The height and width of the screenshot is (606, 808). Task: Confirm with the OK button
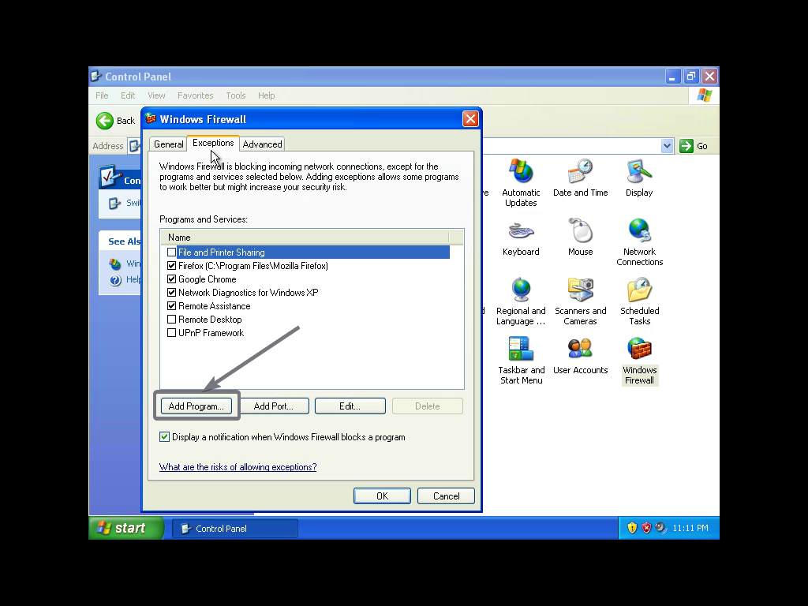[382, 496]
